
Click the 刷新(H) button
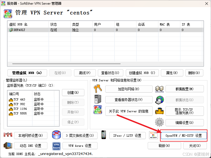[x=164, y=146]
